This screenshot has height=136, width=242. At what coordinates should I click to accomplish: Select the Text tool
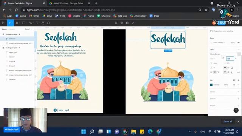[37, 23]
